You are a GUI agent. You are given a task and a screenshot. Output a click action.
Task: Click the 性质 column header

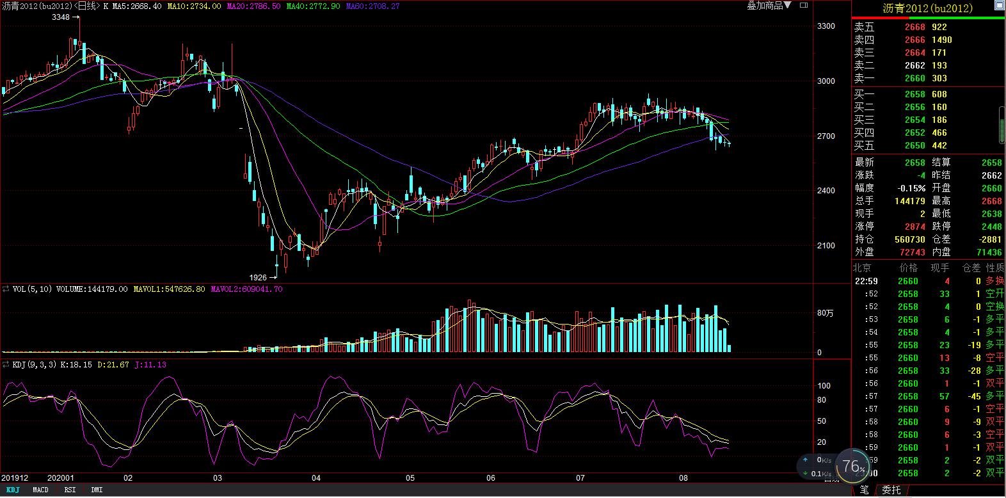coord(995,268)
